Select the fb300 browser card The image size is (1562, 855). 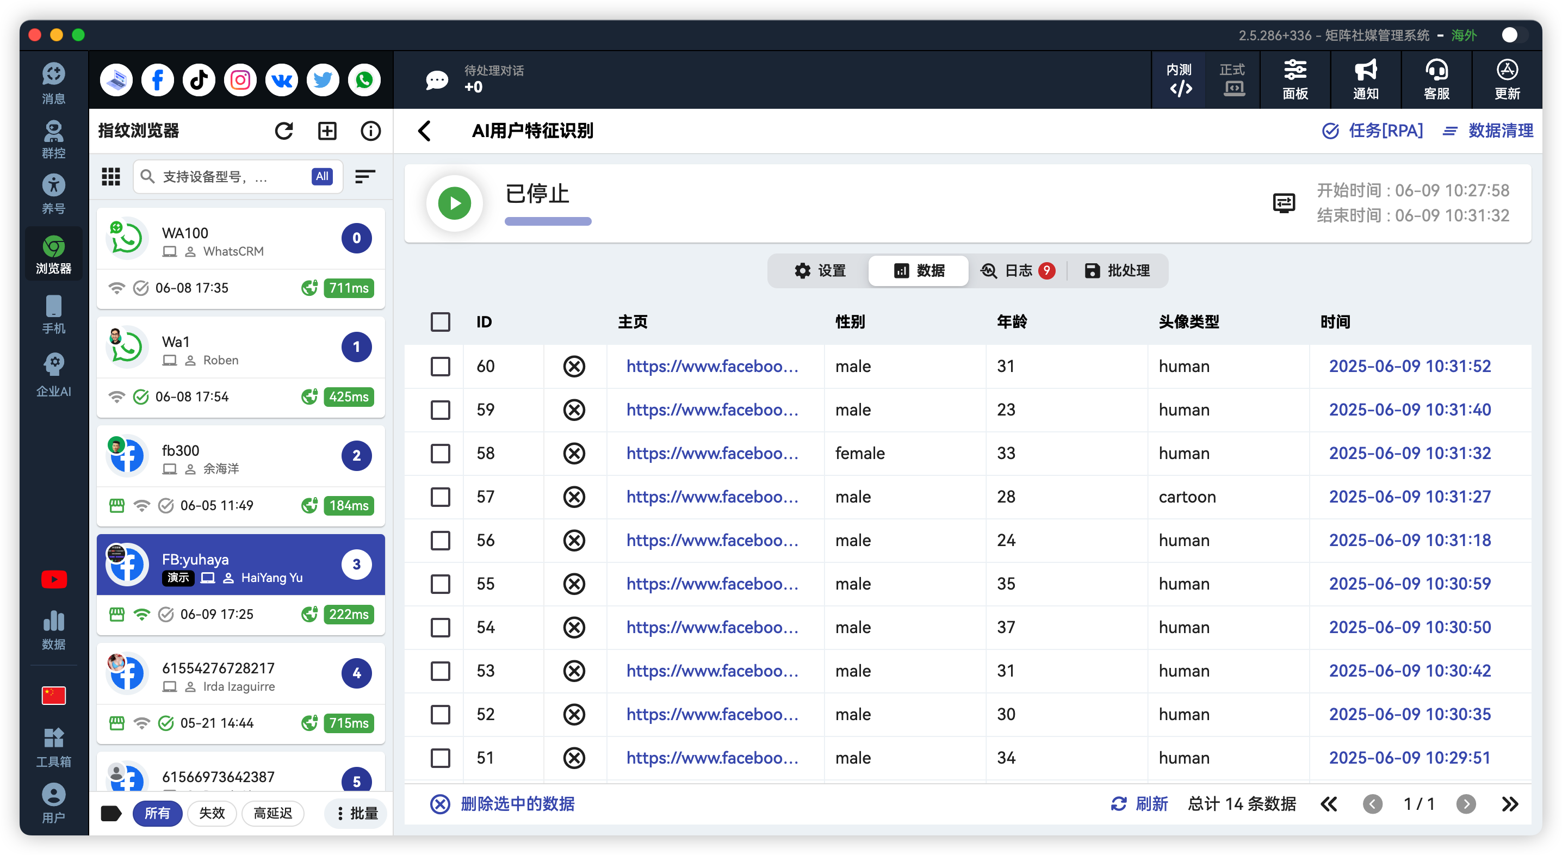click(241, 475)
